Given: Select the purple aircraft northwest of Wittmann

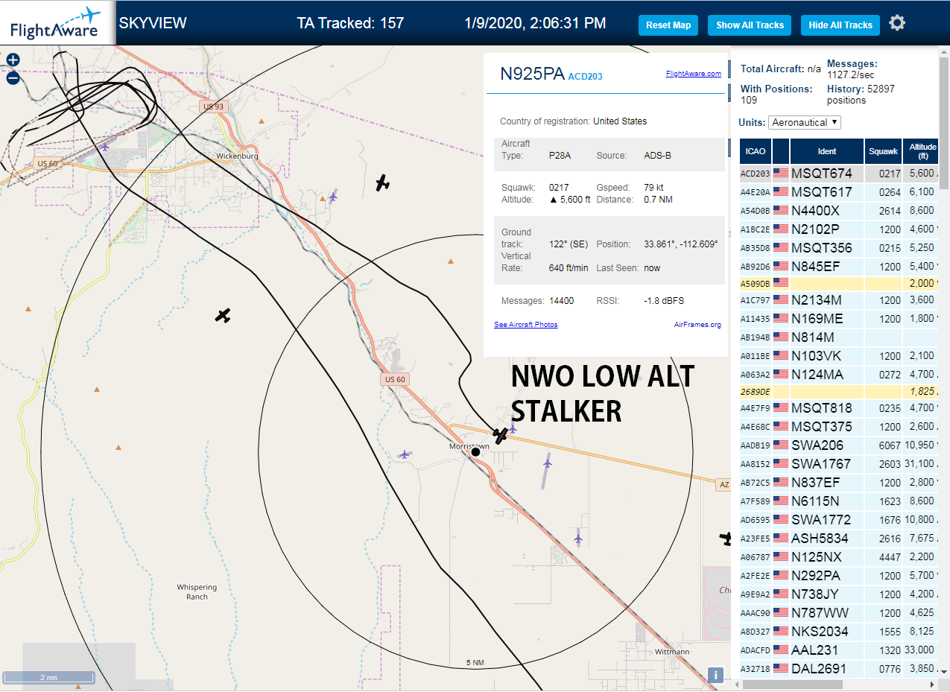Looking at the screenshot, I should [x=578, y=538].
